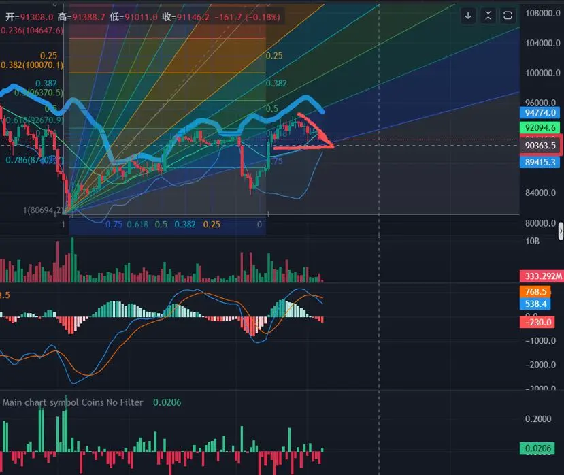Screen dimensions: 564x475
Task: Click the 104000.0 price axis label
Action: [542, 43]
